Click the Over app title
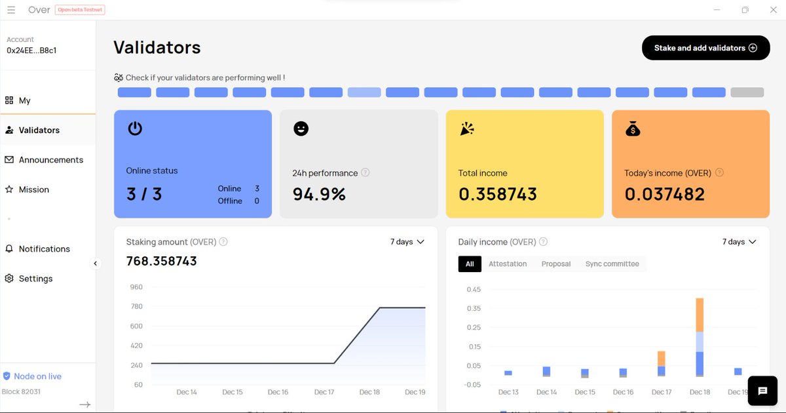 click(x=39, y=10)
